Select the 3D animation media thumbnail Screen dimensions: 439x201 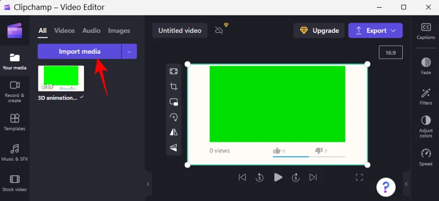click(x=61, y=78)
